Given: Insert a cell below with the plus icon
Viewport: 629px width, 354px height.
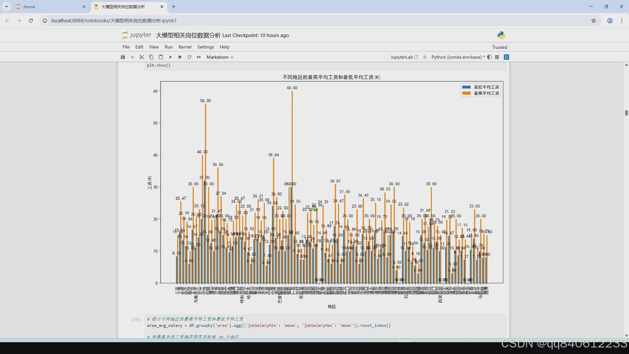Looking at the screenshot, I should [x=132, y=57].
